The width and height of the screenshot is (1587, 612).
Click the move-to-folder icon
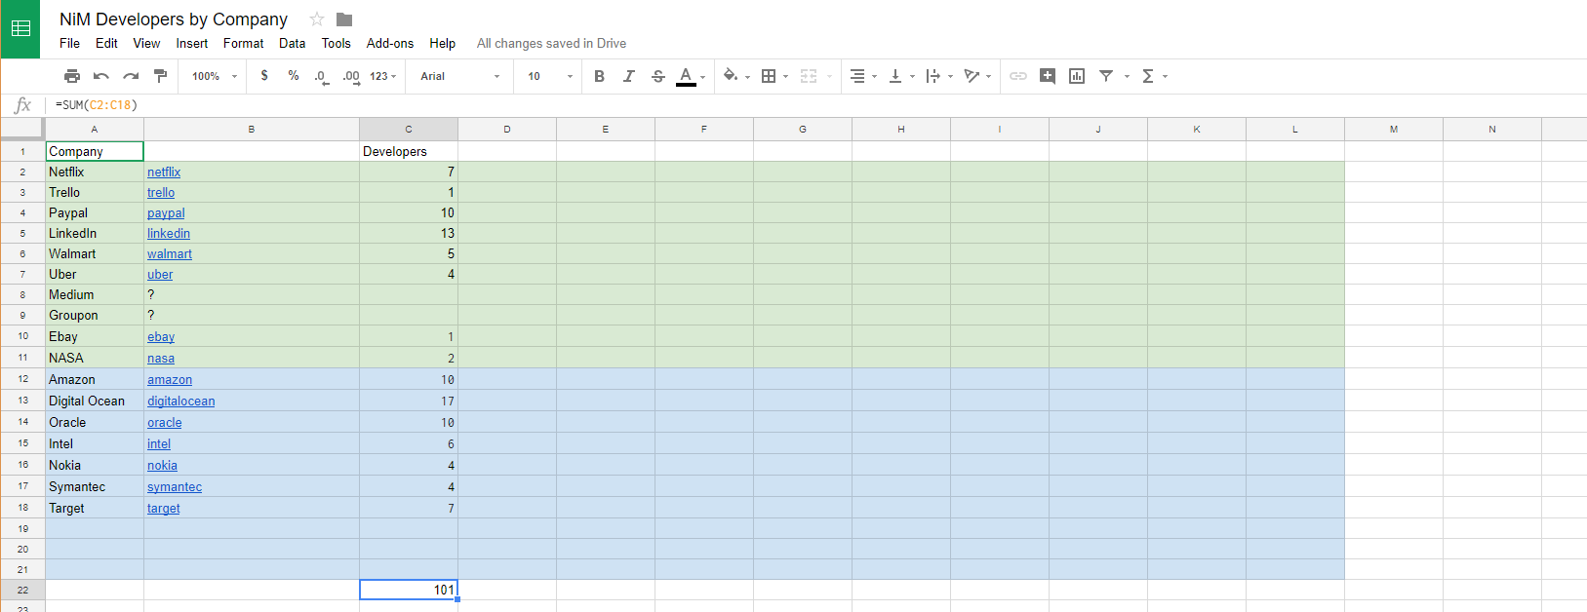[x=344, y=19]
